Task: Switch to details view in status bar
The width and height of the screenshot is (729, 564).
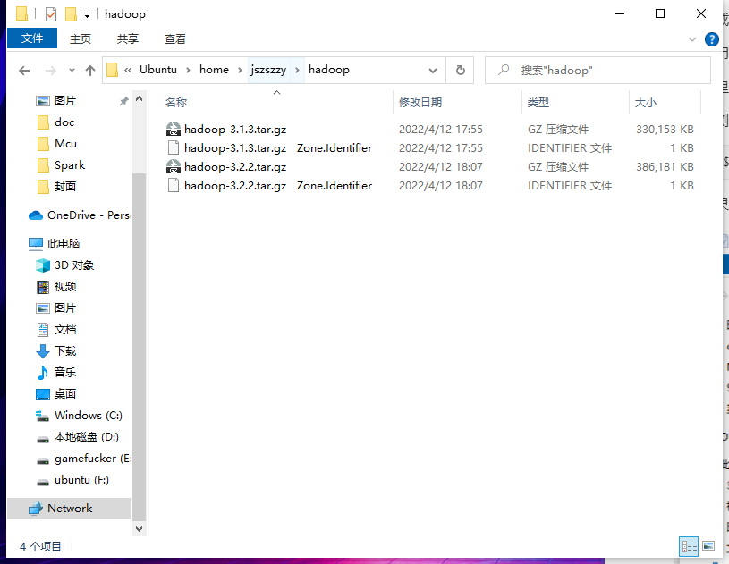Action: (x=689, y=546)
